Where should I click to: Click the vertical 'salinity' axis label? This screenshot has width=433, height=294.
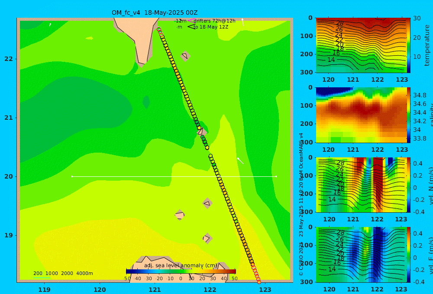click(x=431, y=115)
